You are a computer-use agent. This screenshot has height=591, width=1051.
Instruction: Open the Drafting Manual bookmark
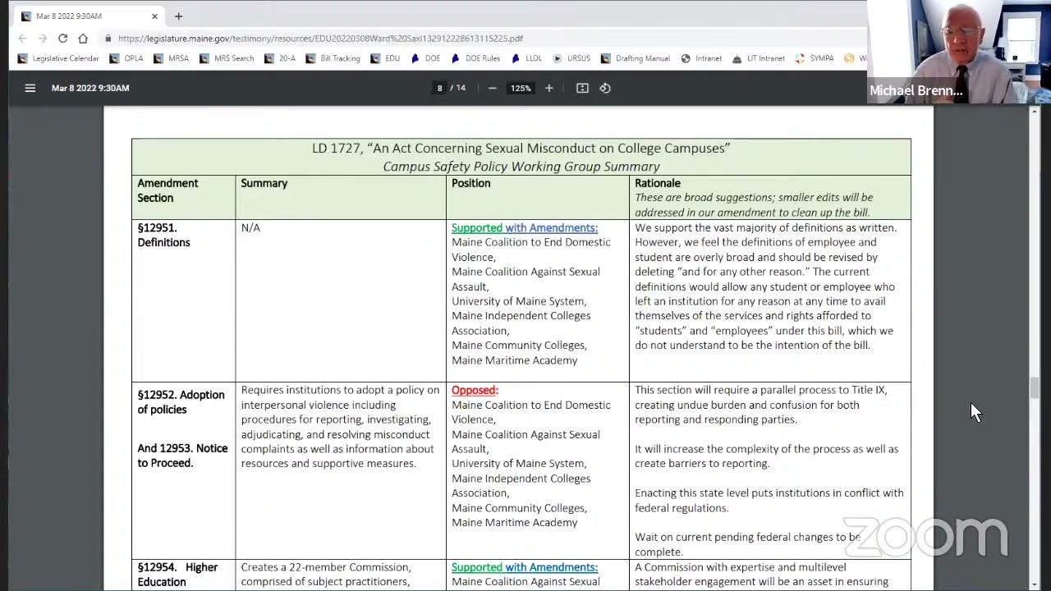pyautogui.click(x=635, y=58)
